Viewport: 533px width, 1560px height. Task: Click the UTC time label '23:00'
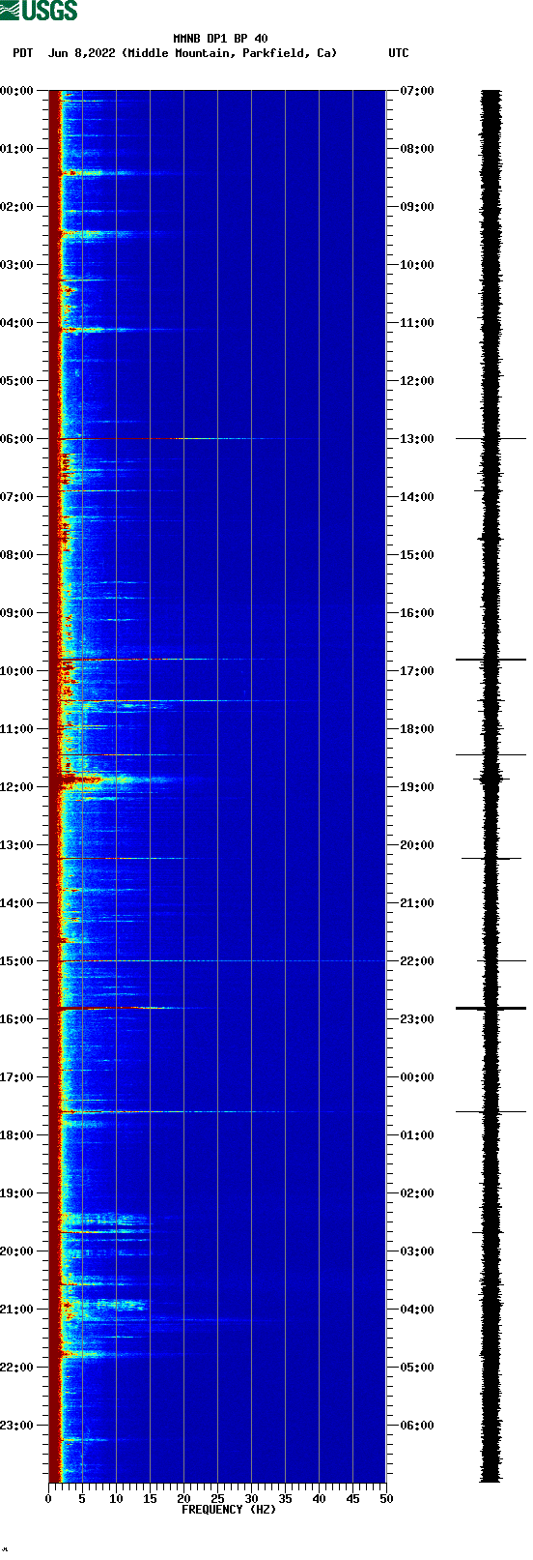[x=417, y=1019]
